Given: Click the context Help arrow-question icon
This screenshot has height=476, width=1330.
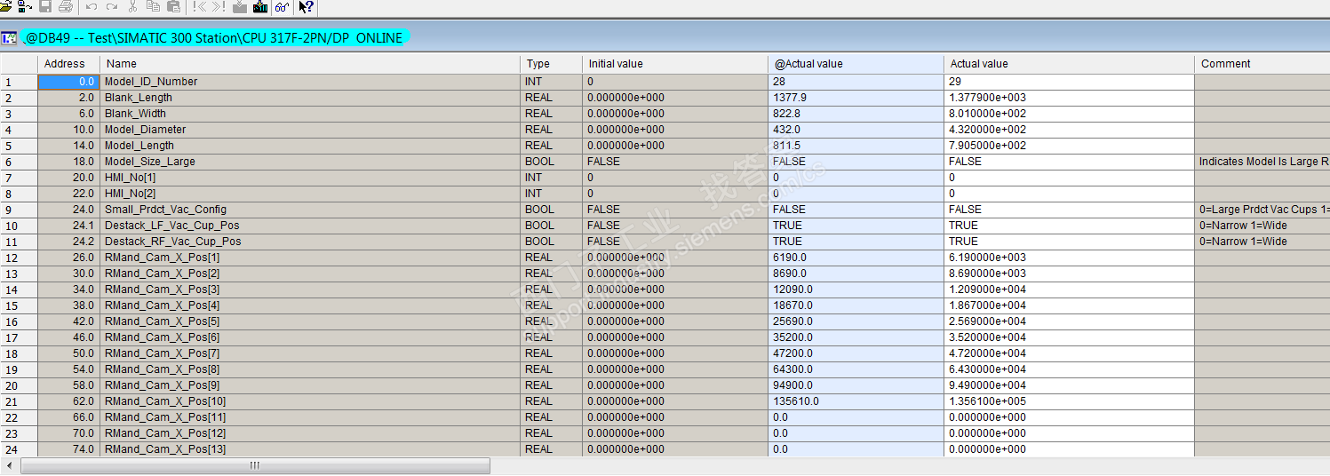Looking at the screenshot, I should point(306,6).
